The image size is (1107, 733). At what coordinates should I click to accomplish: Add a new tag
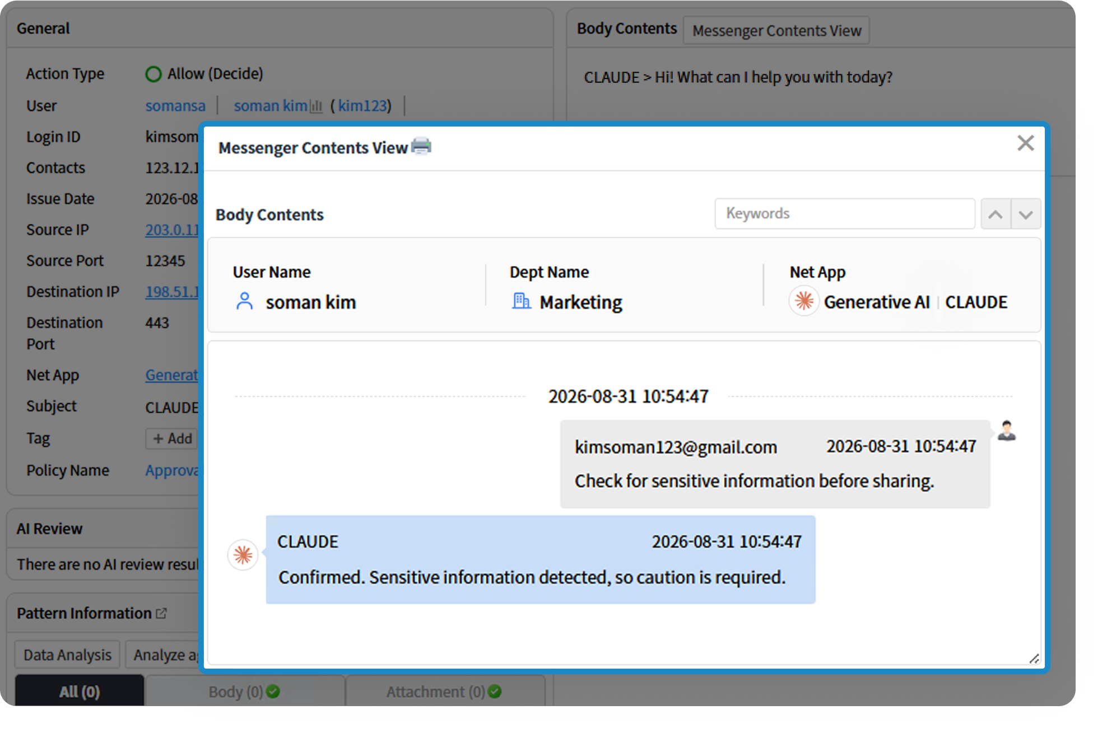pyautogui.click(x=172, y=438)
